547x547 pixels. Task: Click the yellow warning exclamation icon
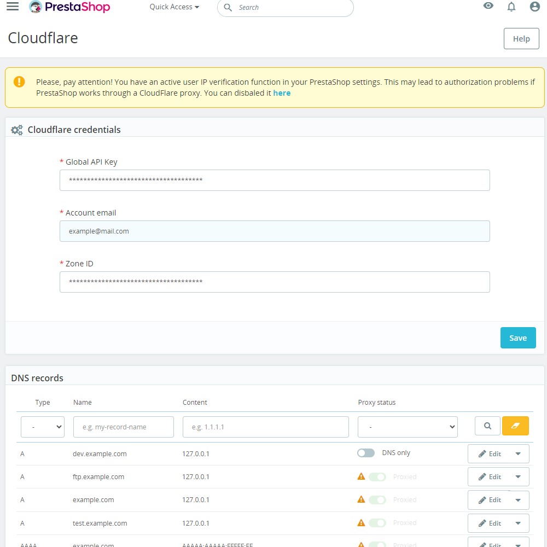pyautogui.click(x=19, y=82)
